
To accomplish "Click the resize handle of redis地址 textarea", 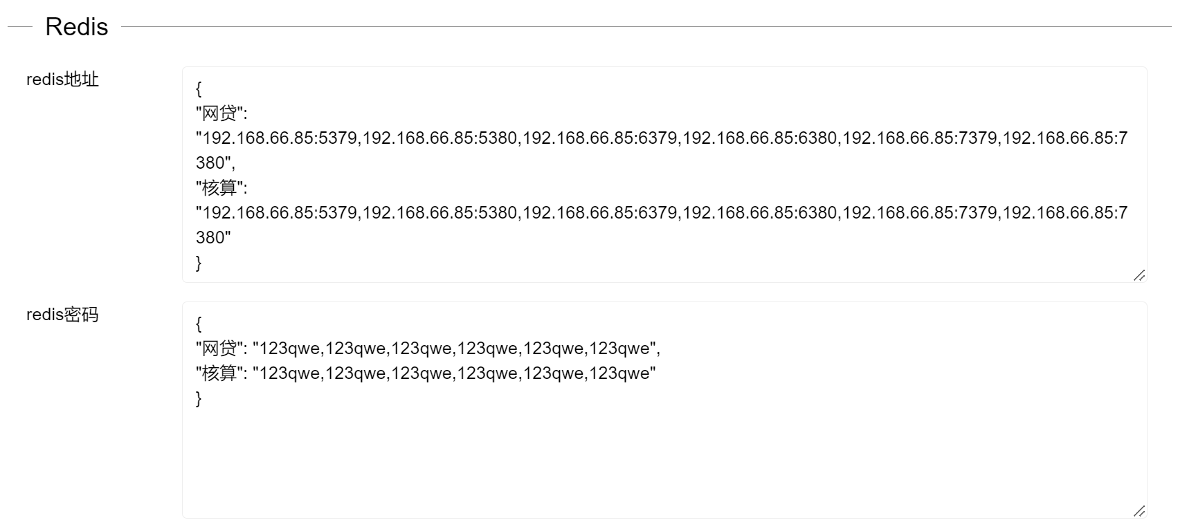I will 1139,275.
